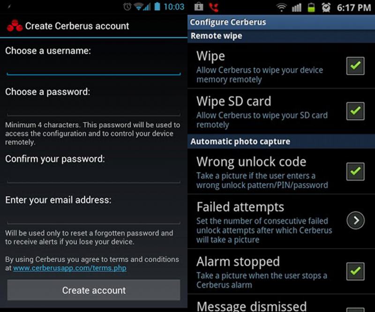Open the cerberusapp.com terms link
The image size is (375, 312).
[69, 268]
